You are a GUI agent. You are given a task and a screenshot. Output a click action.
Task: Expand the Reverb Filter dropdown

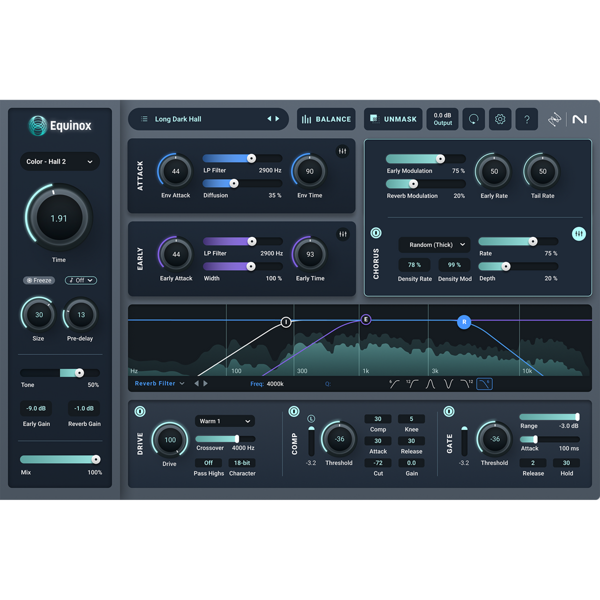click(x=160, y=383)
